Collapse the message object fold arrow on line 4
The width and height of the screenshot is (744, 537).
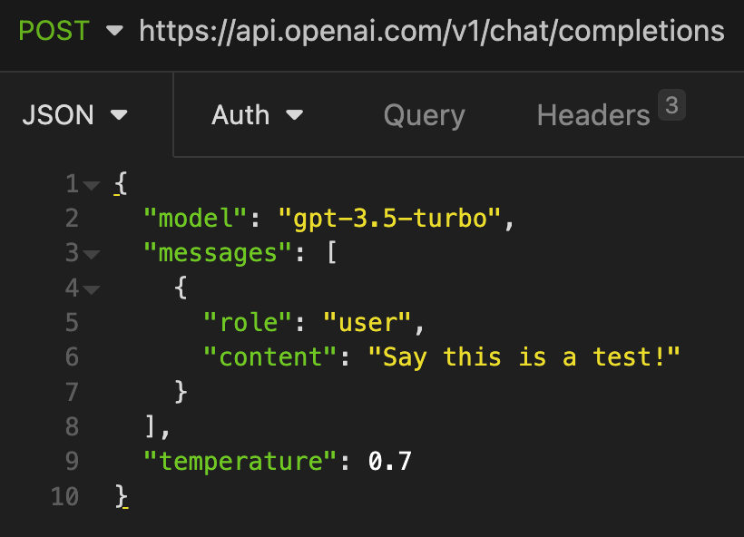91,289
